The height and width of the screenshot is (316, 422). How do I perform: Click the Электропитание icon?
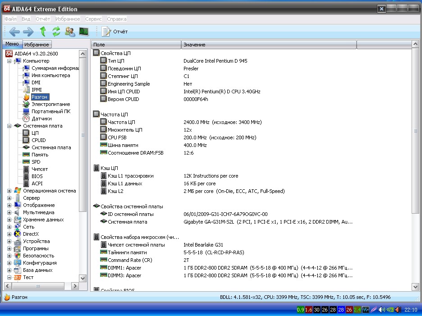tap(26, 104)
